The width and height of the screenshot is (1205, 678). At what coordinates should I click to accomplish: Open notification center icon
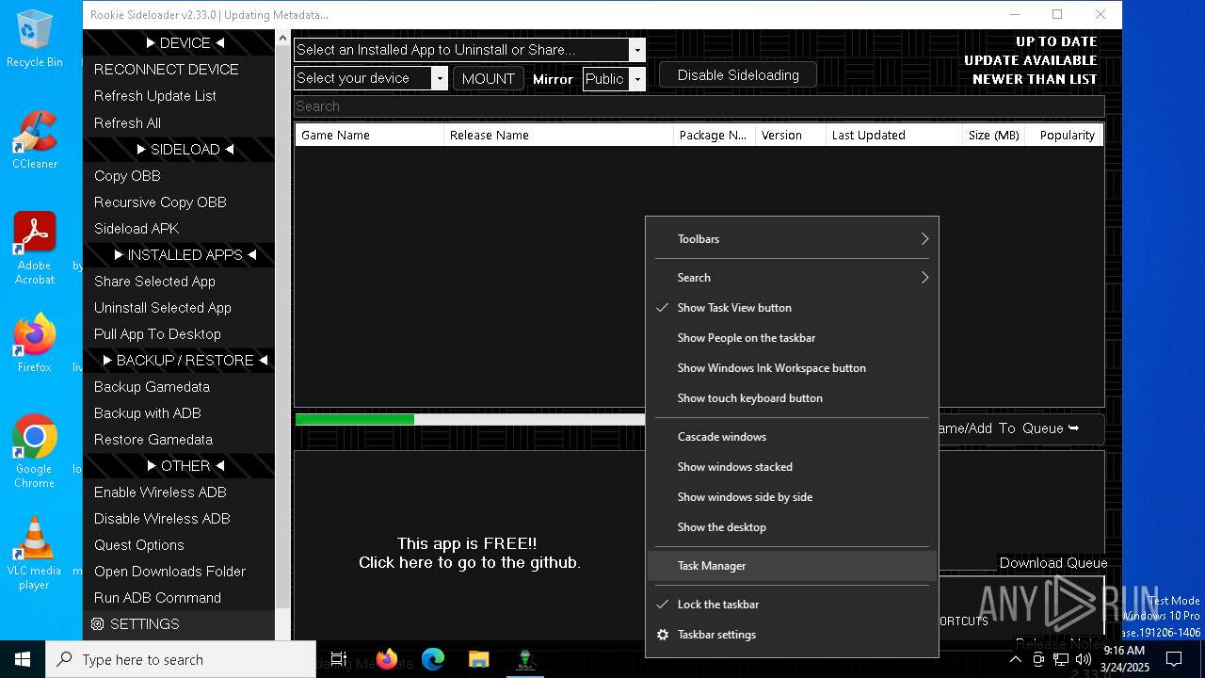pyautogui.click(x=1173, y=659)
